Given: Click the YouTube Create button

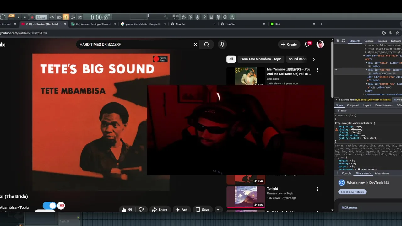Looking at the screenshot, I should 289,45.
